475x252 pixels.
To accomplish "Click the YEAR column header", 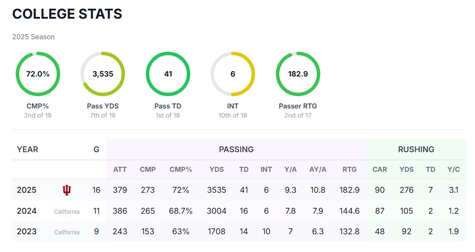I will [x=27, y=149].
